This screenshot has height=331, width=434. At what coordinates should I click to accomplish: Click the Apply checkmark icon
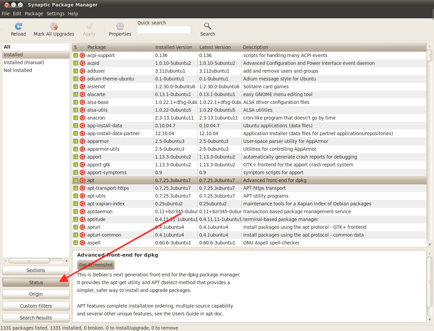90,26
